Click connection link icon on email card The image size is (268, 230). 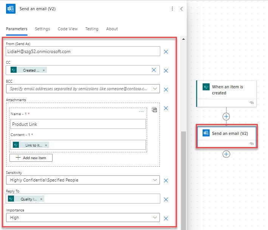(x=252, y=144)
